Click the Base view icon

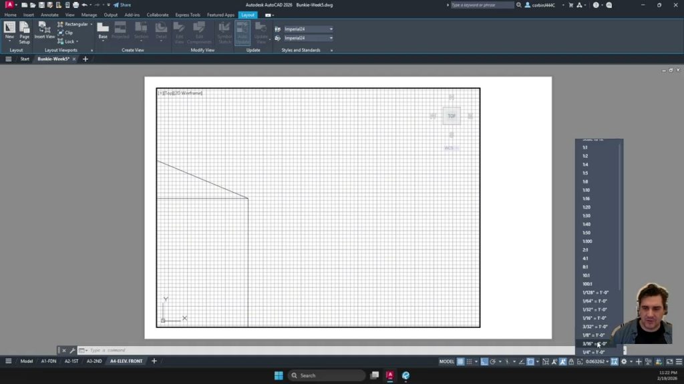point(103,31)
